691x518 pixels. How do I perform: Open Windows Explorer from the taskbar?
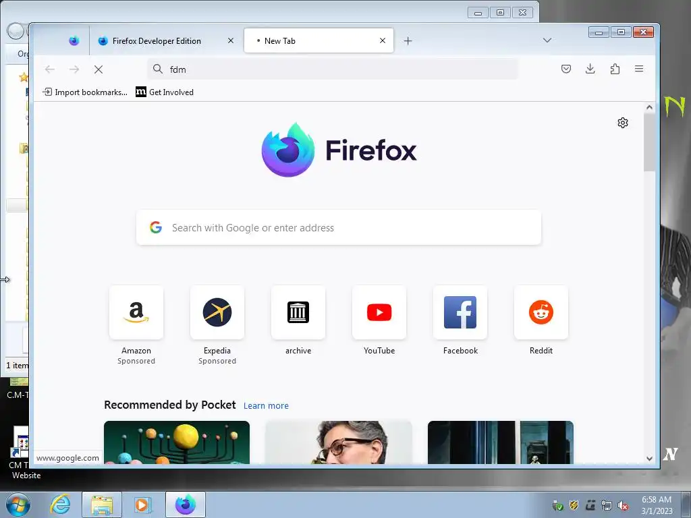pos(102,505)
